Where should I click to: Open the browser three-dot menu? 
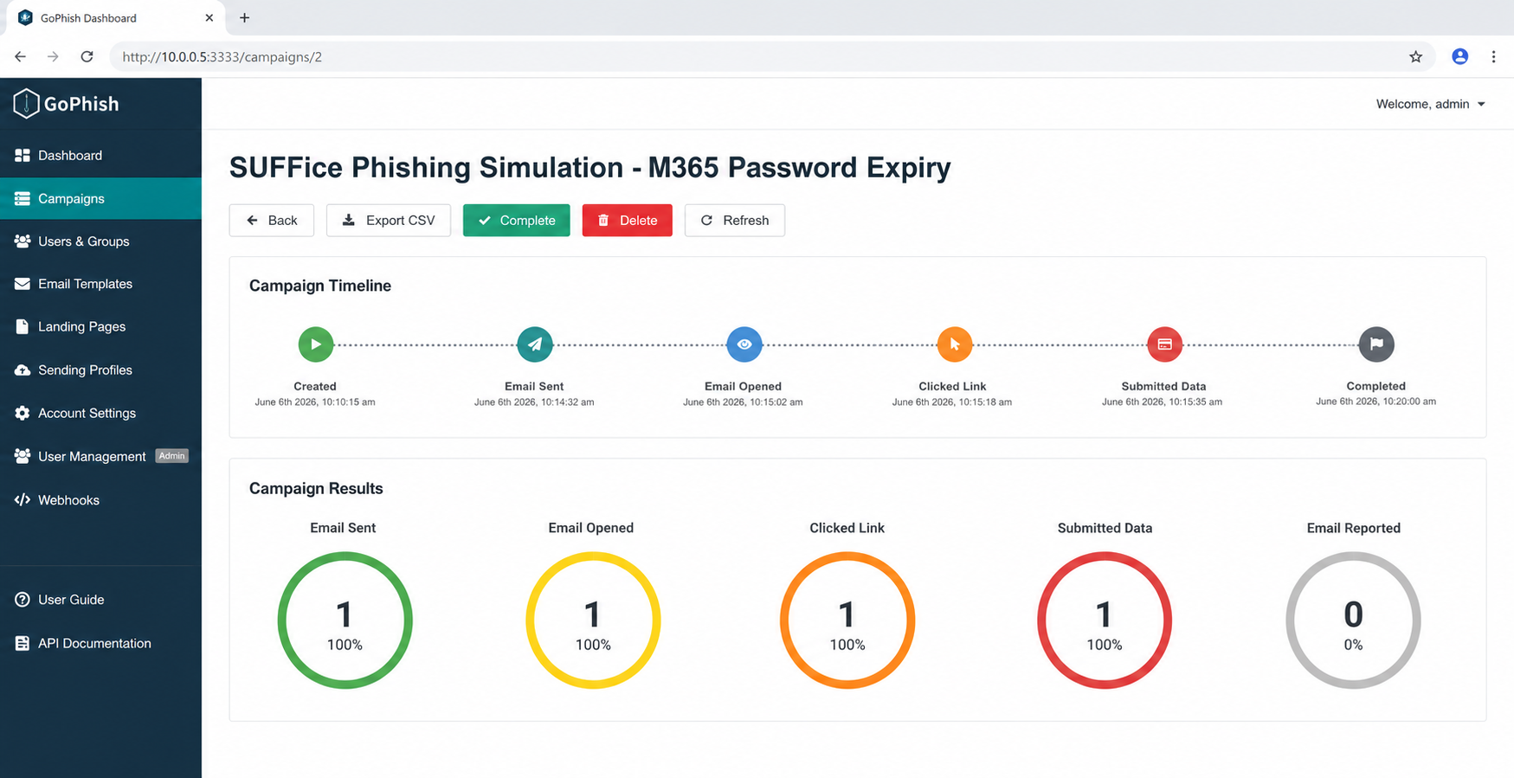[1493, 56]
